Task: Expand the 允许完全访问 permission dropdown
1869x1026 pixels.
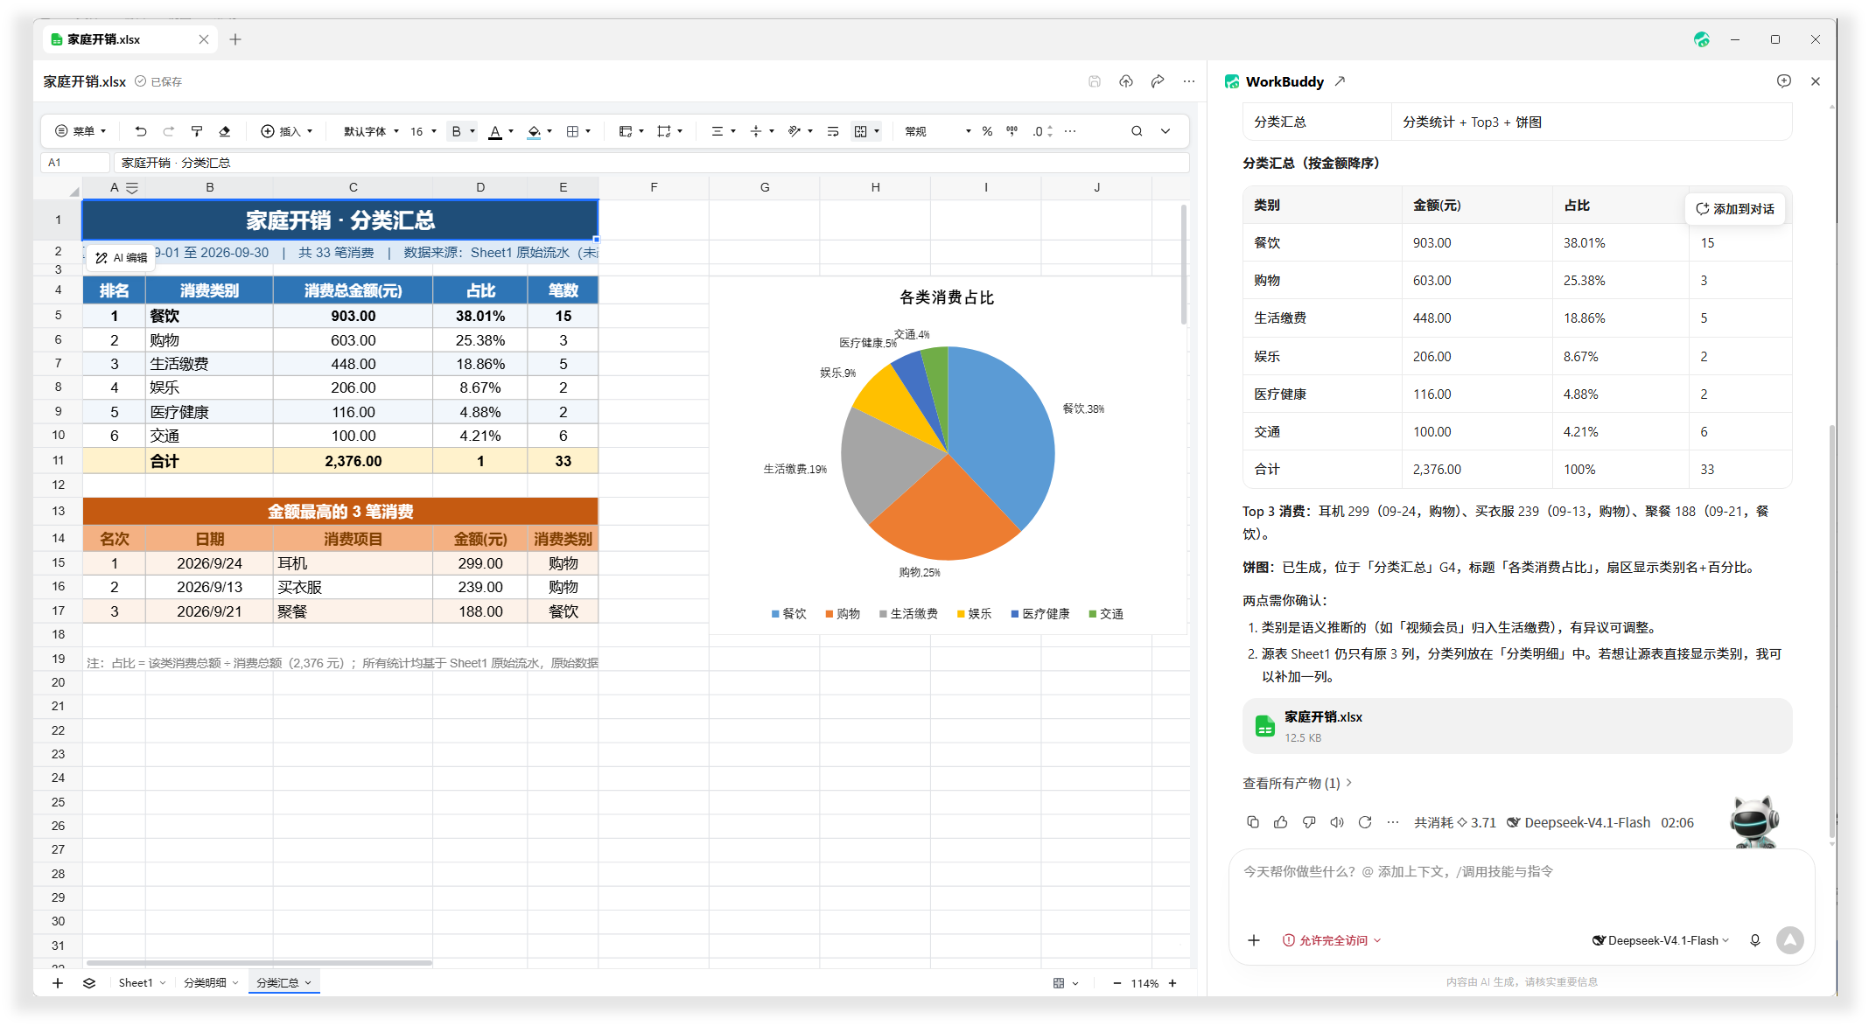Action: click(x=1332, y=940)
